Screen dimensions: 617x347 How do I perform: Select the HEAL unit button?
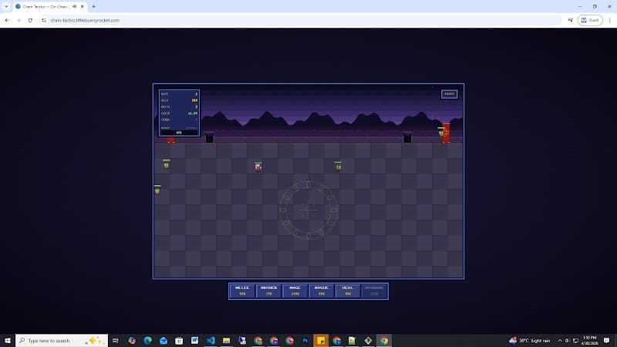(348, 291)
